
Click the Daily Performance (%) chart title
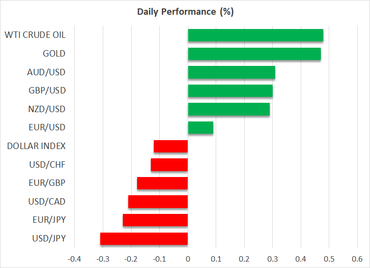185,12
